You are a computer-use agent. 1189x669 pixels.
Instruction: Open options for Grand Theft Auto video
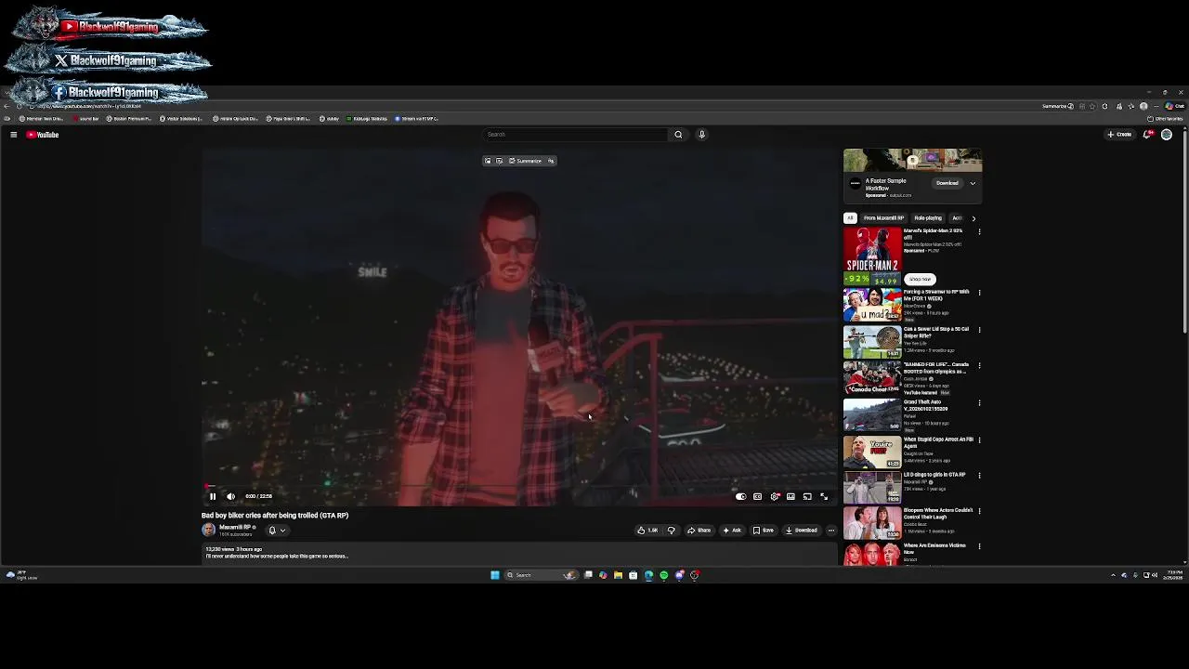[x=979, y=403]
